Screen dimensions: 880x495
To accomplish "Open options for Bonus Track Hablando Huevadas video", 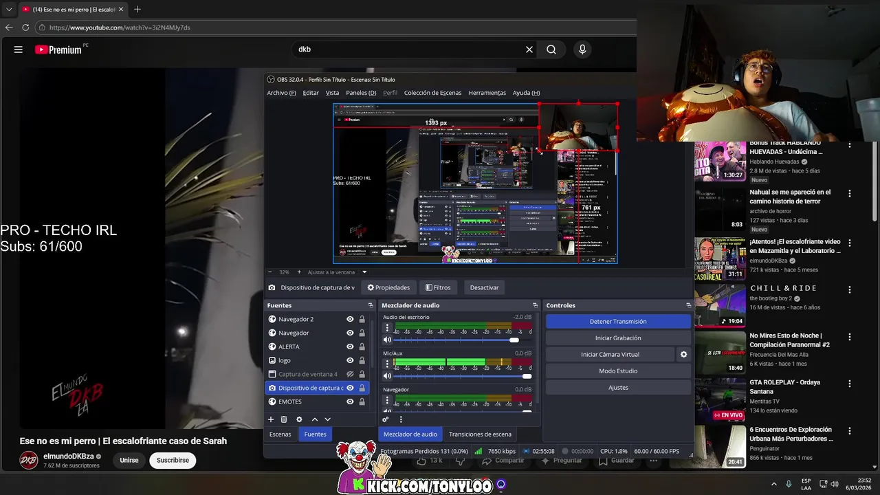I will (x=850, y=145).
